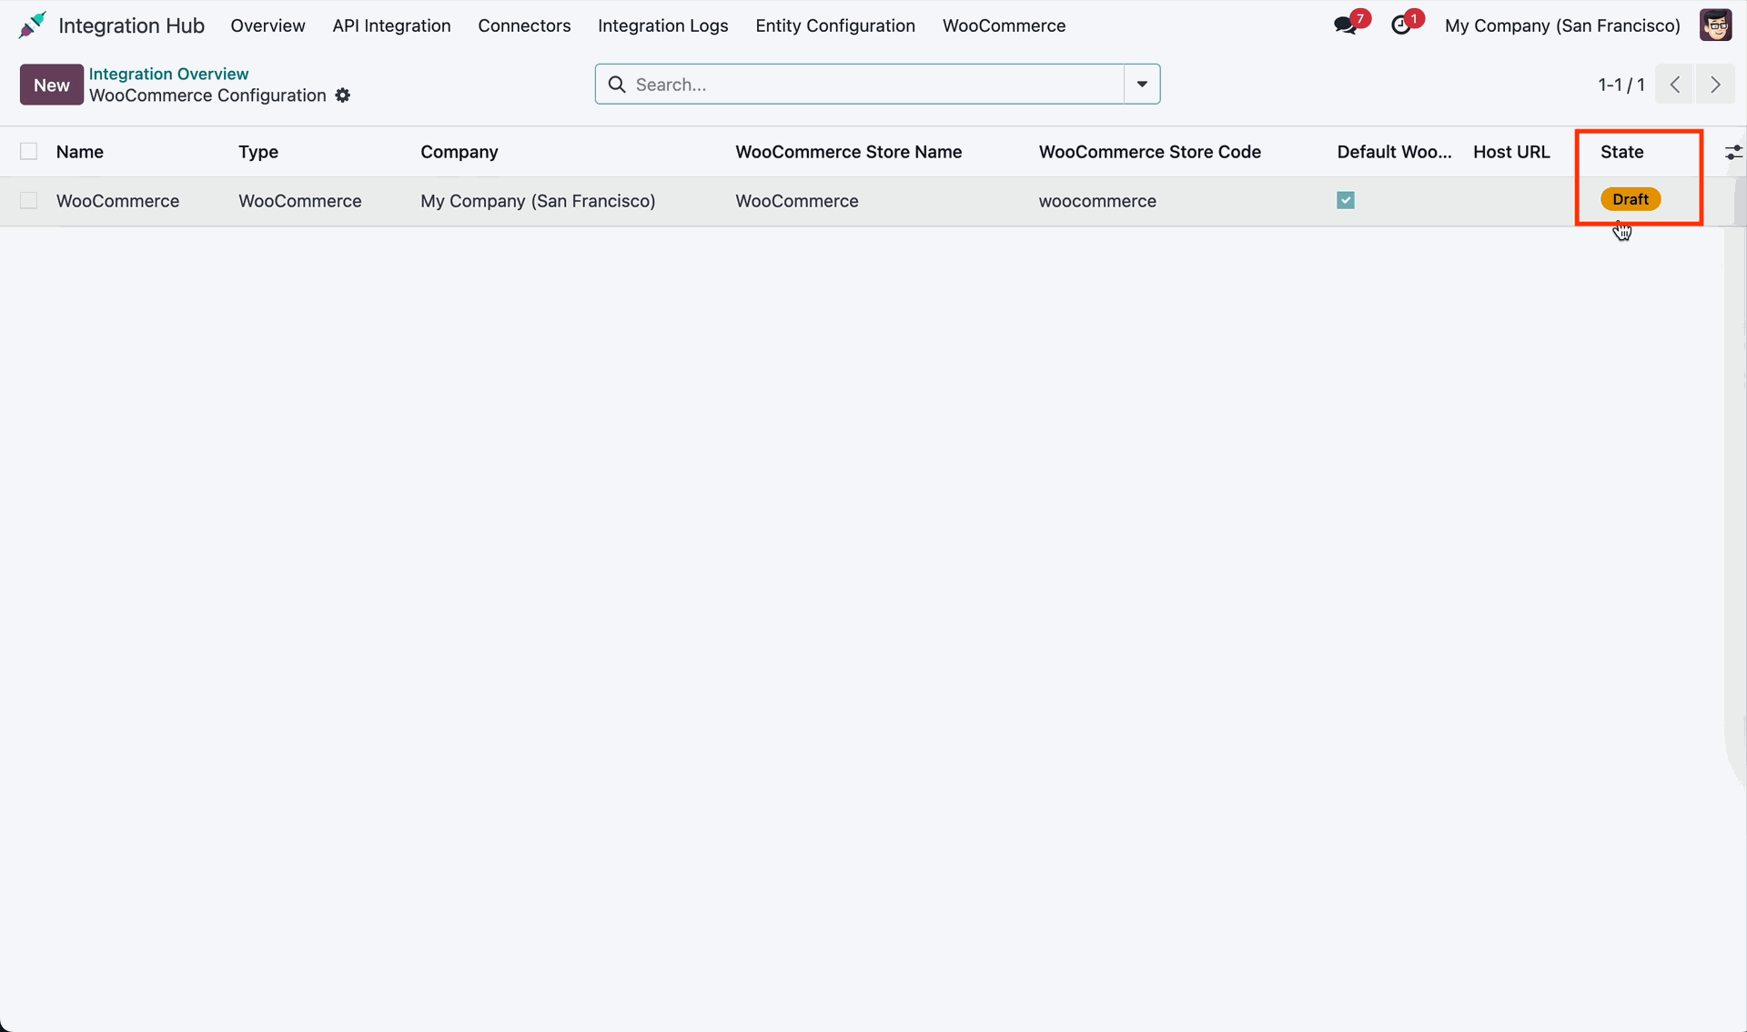This screenshot has width=1747, height=1032.
Task: Open the WooCommerce menu
Action: (x=1004, y=25)
